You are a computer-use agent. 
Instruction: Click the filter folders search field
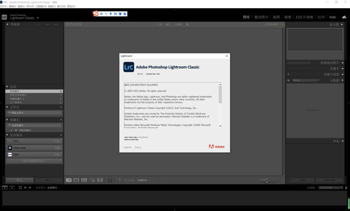point(34,113)
